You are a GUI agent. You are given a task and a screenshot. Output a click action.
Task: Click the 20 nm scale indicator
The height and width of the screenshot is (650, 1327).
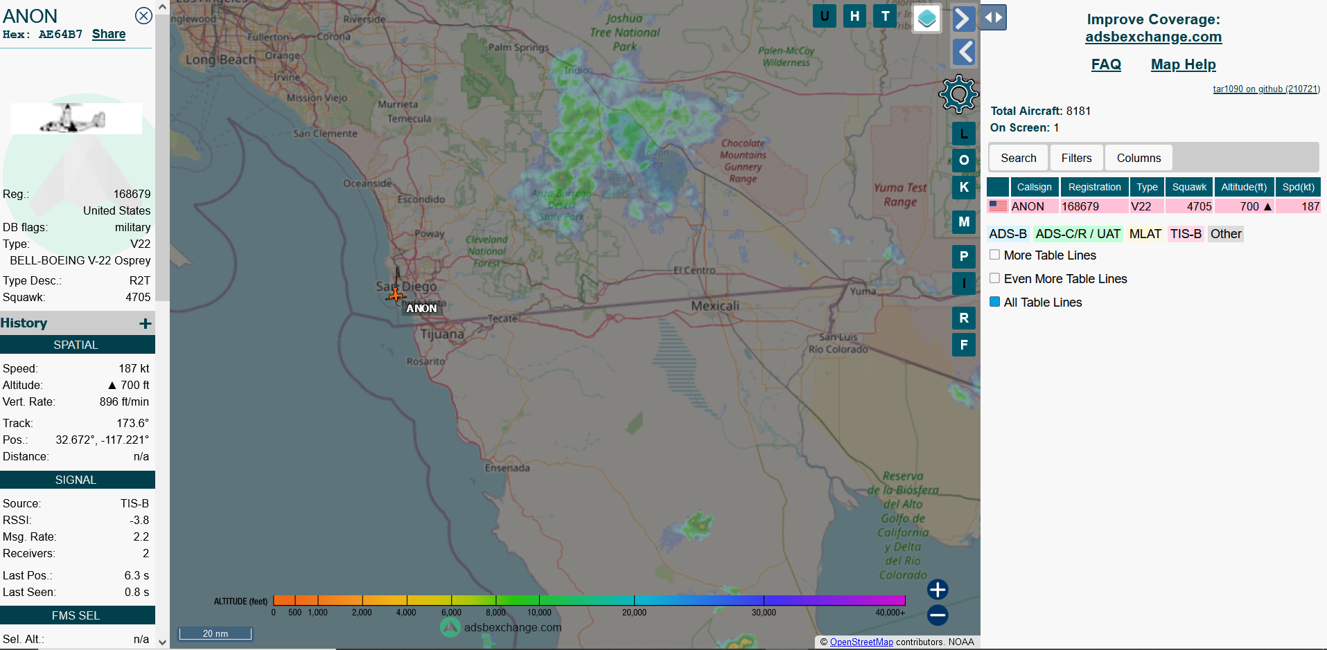click(x=216, y=633)
